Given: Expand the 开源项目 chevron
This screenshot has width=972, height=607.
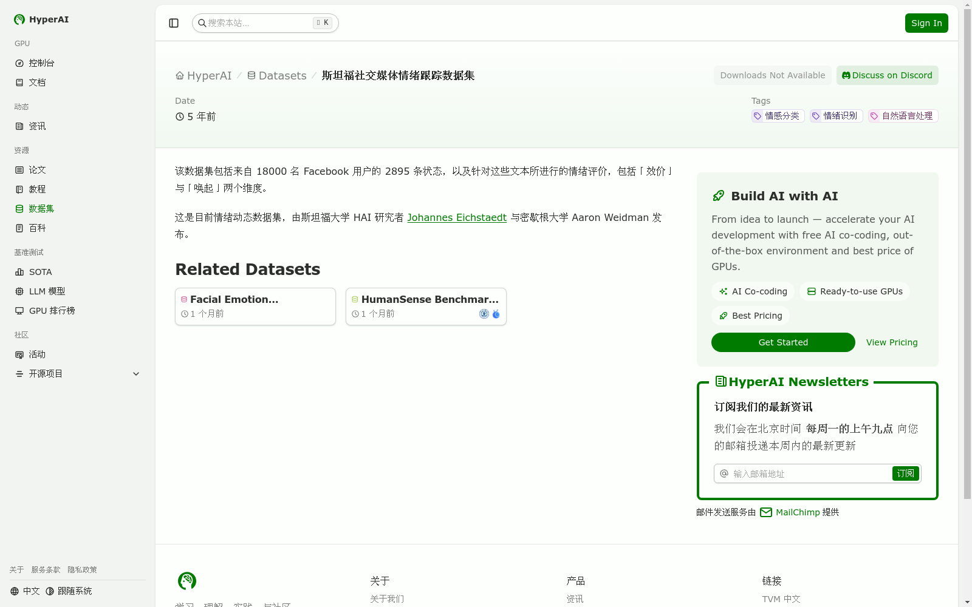Looking at the screenshot, I should (x=136, y=374).
